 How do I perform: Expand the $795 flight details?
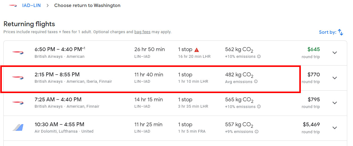(x=335, y=103)
